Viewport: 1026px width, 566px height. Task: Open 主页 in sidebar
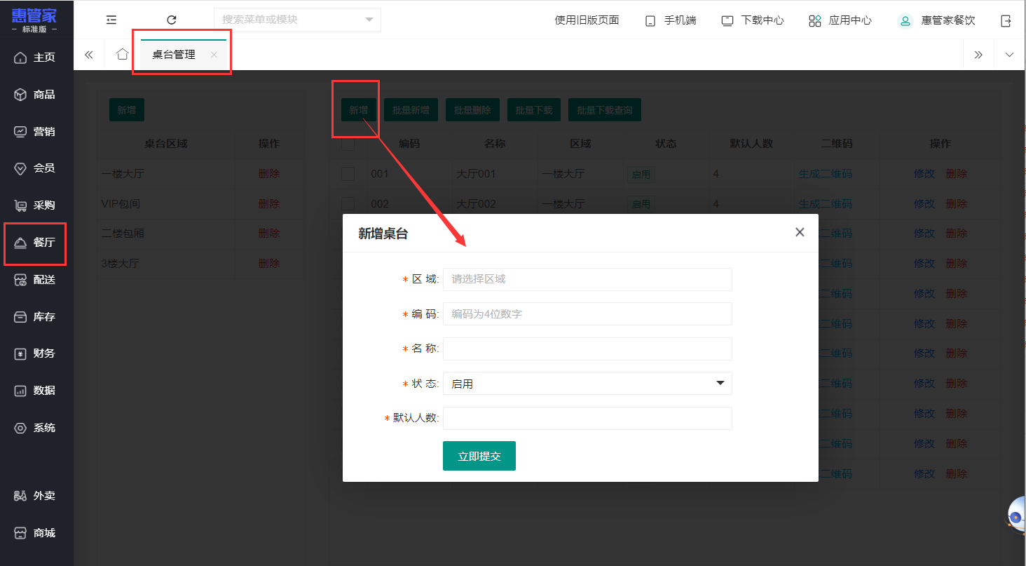pos(36,58)
